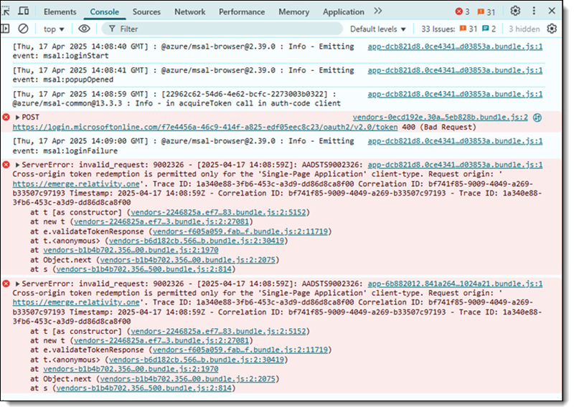Click the Filter input field
The height and width of the screenshot is (412, 574).
click(222, 29)
